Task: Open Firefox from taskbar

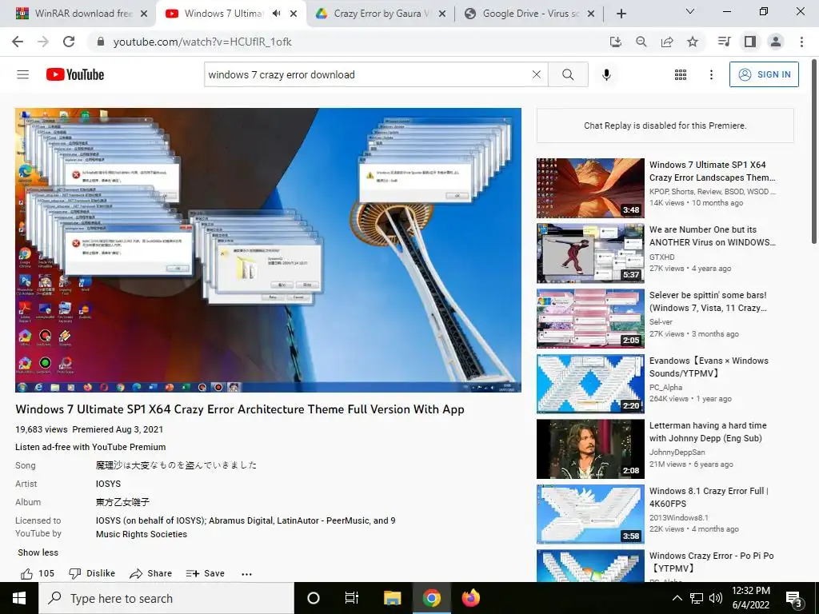Action: coord(470,598)
